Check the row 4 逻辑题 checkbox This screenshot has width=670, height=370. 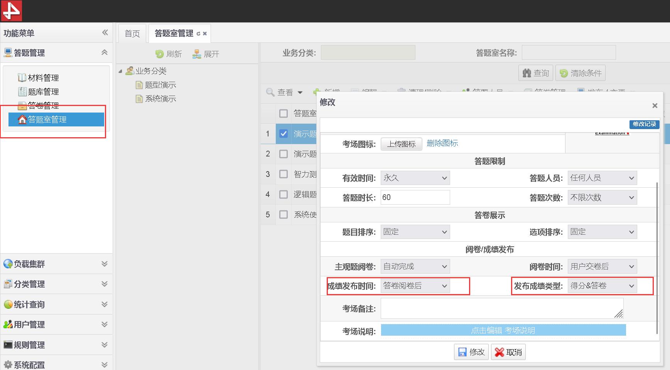point(284,194)
